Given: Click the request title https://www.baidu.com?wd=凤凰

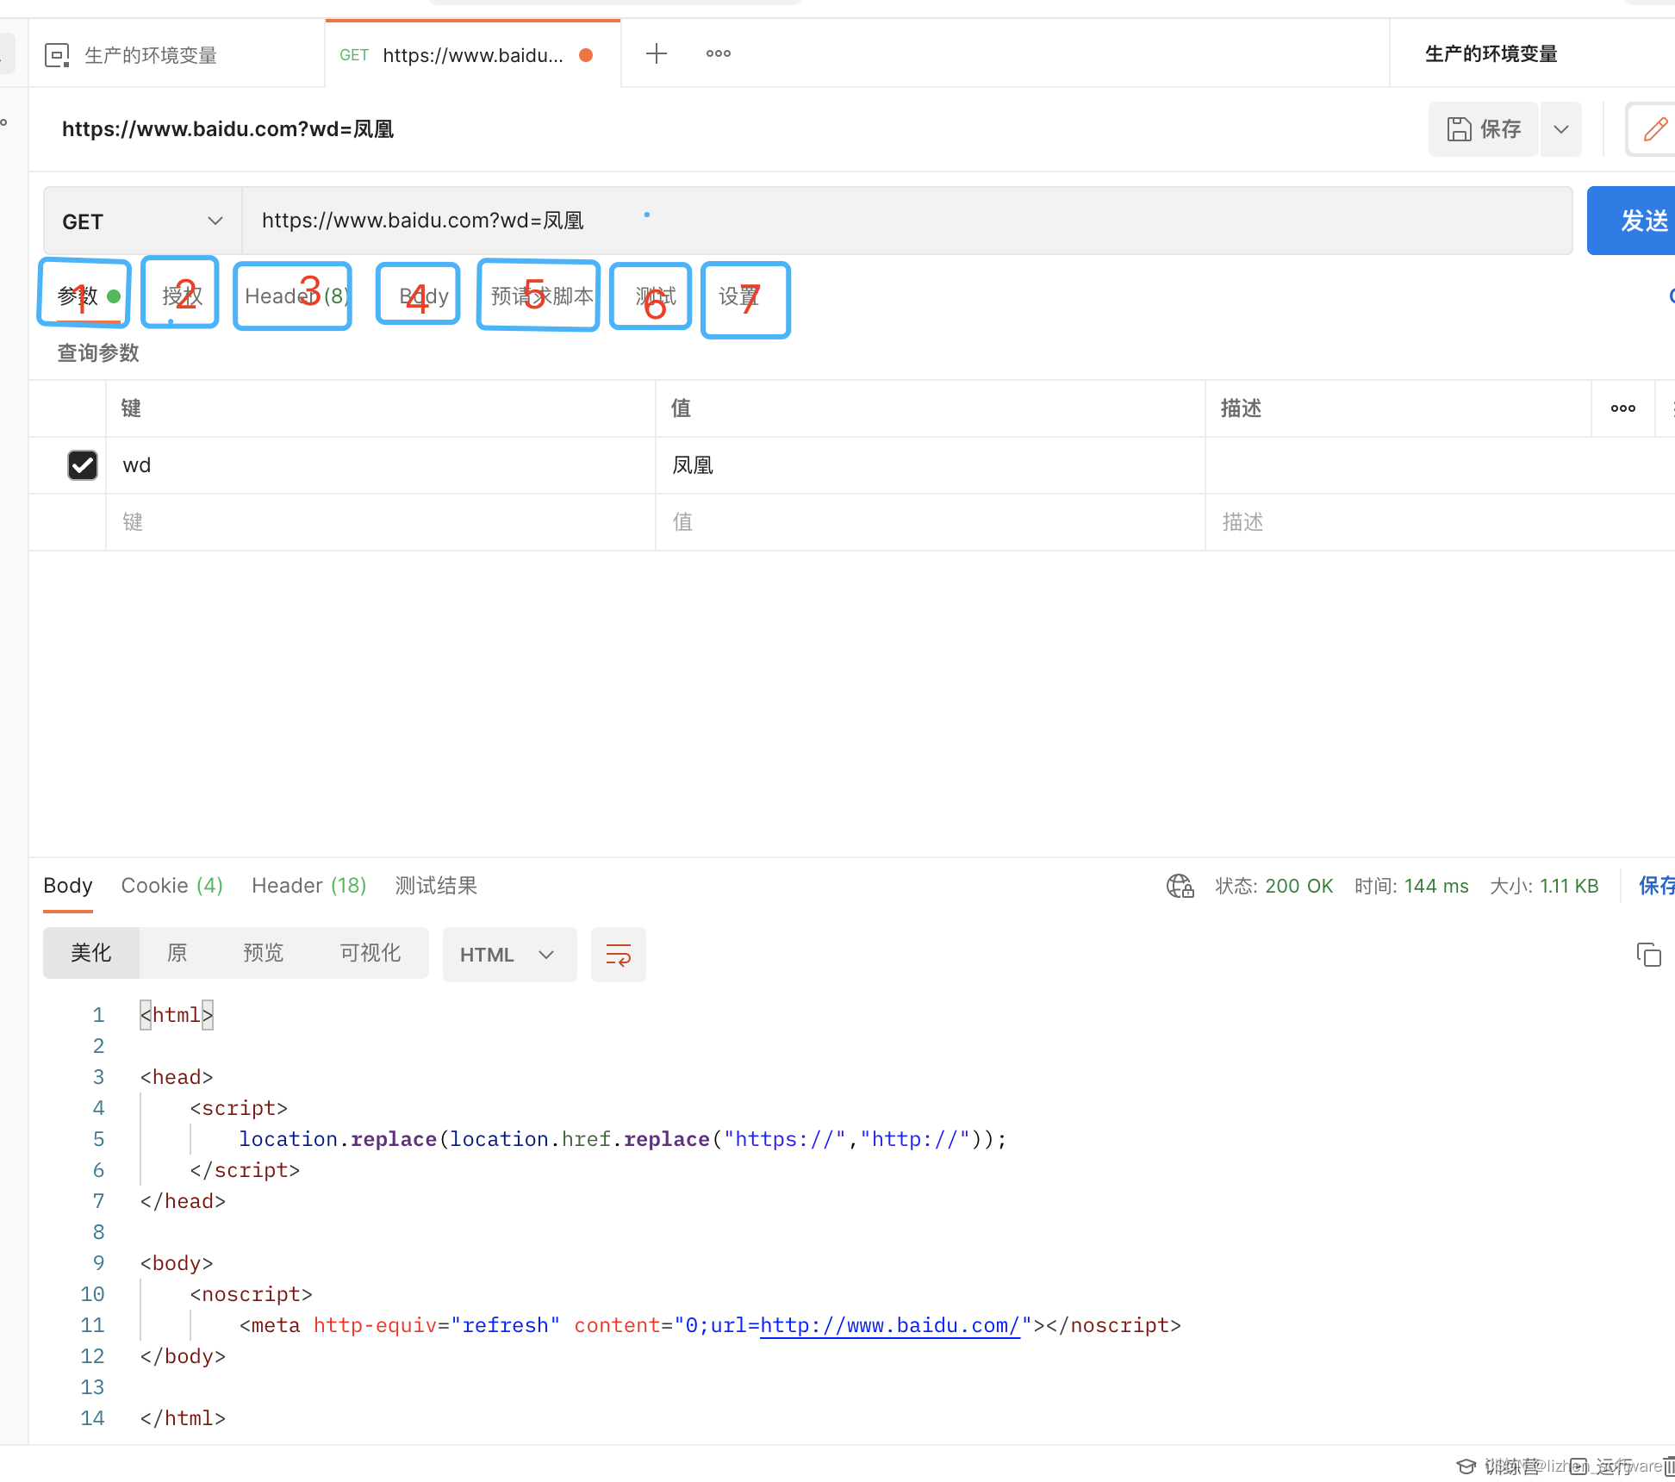Looking at the screenshot, I should pos(228,129).
